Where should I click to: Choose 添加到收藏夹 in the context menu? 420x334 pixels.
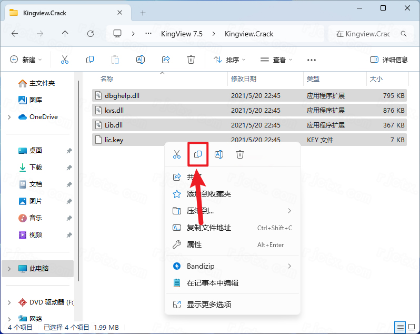tap(232, 194)
